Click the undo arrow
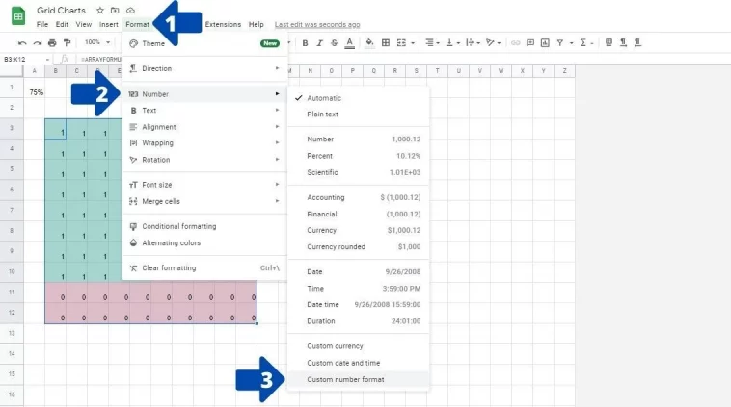 click(22, 42)
